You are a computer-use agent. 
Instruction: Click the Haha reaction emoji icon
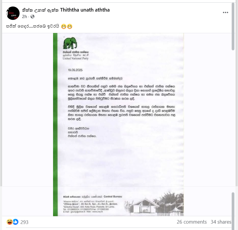9,222
